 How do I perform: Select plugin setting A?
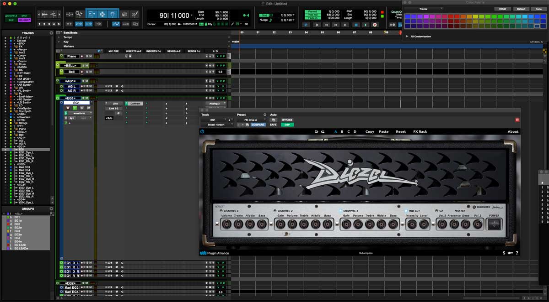[335, 131]
